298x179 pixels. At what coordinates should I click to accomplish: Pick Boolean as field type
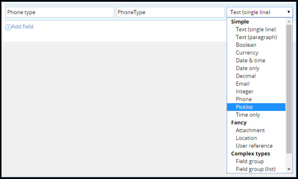[246, 45]
